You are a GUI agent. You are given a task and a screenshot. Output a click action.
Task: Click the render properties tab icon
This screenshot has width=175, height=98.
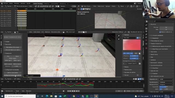click(x=146, y=29)
